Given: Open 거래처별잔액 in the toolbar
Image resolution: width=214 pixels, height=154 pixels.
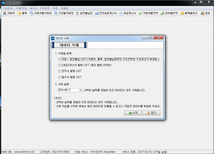Looking at the screenshot, I should tap(149, 13).
